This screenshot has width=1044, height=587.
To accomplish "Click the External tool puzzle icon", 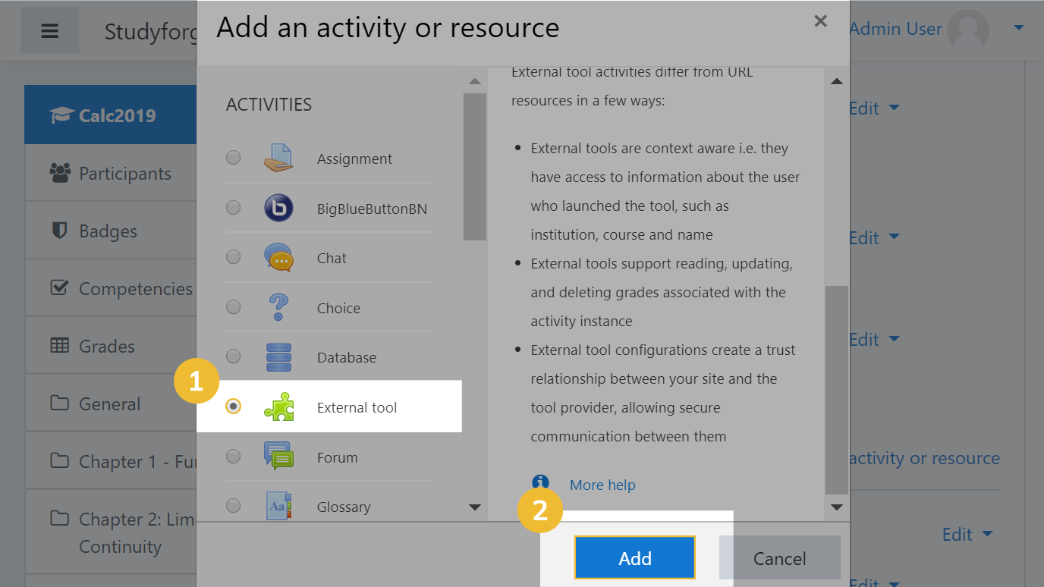I will pyautogui.click(x=278, y=407).
